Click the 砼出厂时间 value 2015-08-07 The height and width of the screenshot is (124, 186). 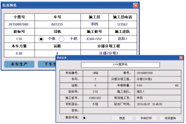pyautogui.click(x=149, y=104)
